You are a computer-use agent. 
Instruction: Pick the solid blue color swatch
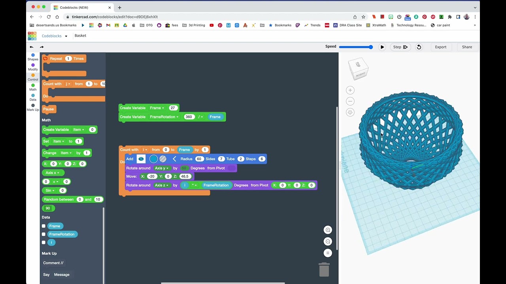coord(153,159)
